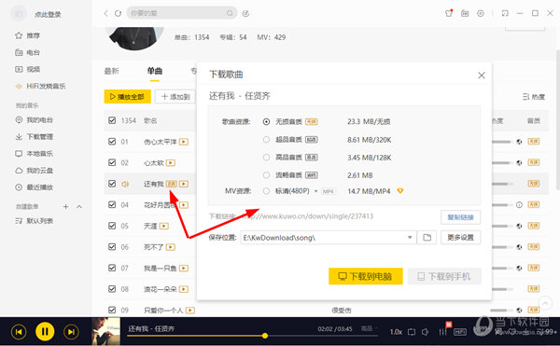This screenshot has height=346, width=560.
Task: Click the MV icon next to 伤心太平洋
Action: tap(184, 142)
